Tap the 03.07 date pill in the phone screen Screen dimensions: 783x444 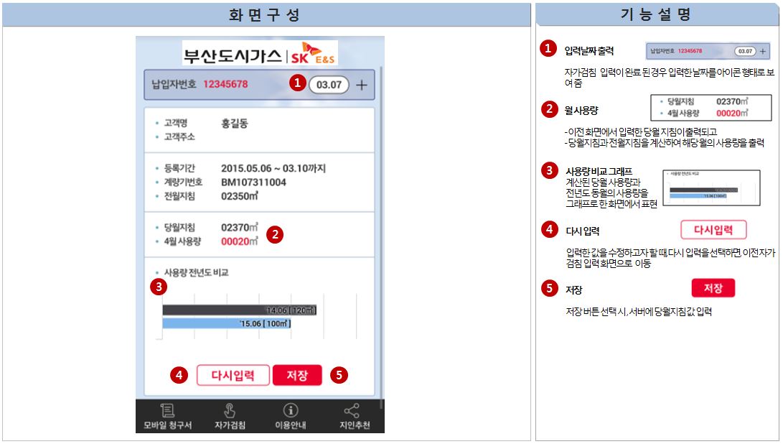coord(329,85)
